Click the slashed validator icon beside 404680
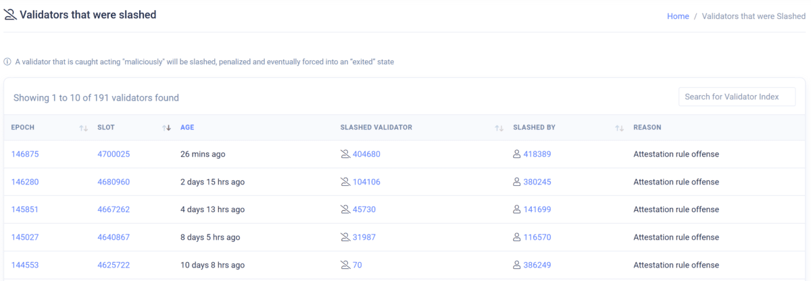The width and height of the screenshot is (811, 281). [x=345, y=154]
